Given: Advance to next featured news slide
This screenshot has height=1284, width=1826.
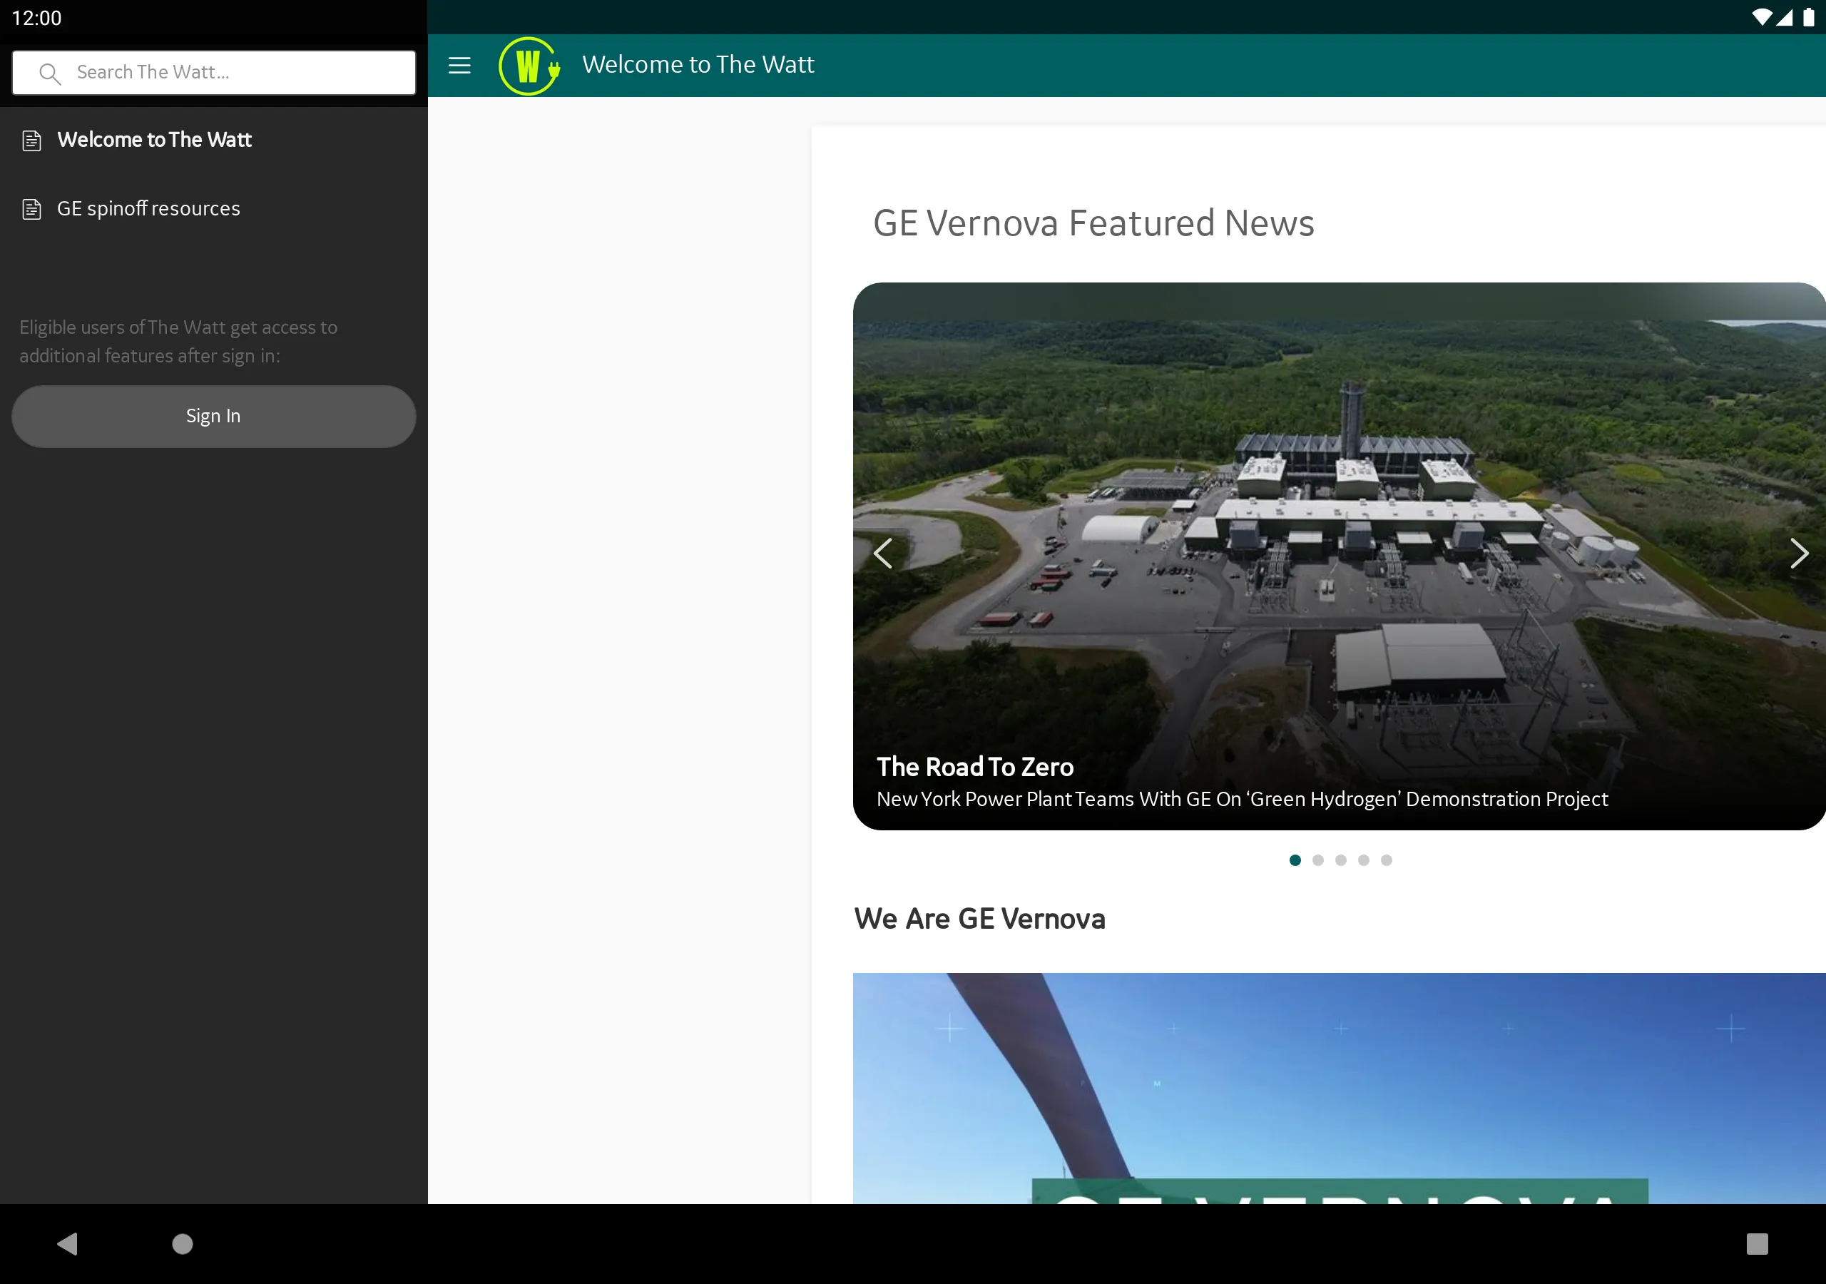Looking at the screenshot, I should point(1798,553).
